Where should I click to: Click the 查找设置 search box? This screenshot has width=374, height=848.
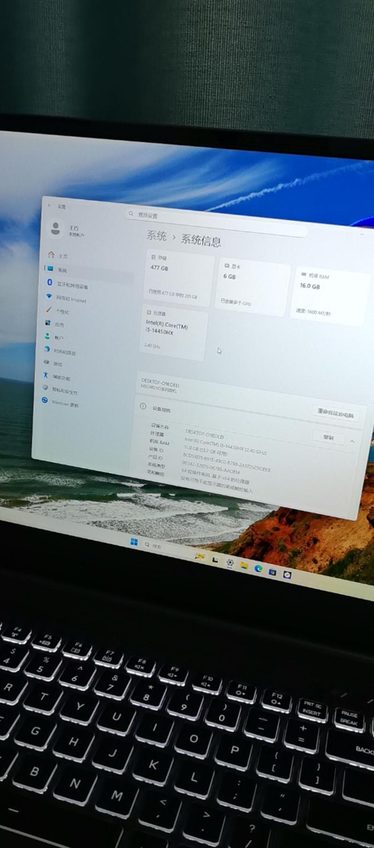point(215,221)
